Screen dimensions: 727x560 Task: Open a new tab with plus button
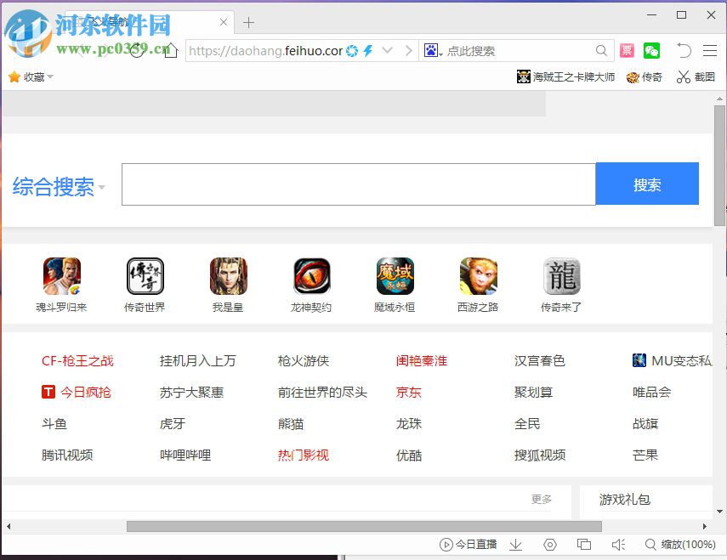pyautogui.click(x=248, y=23)
